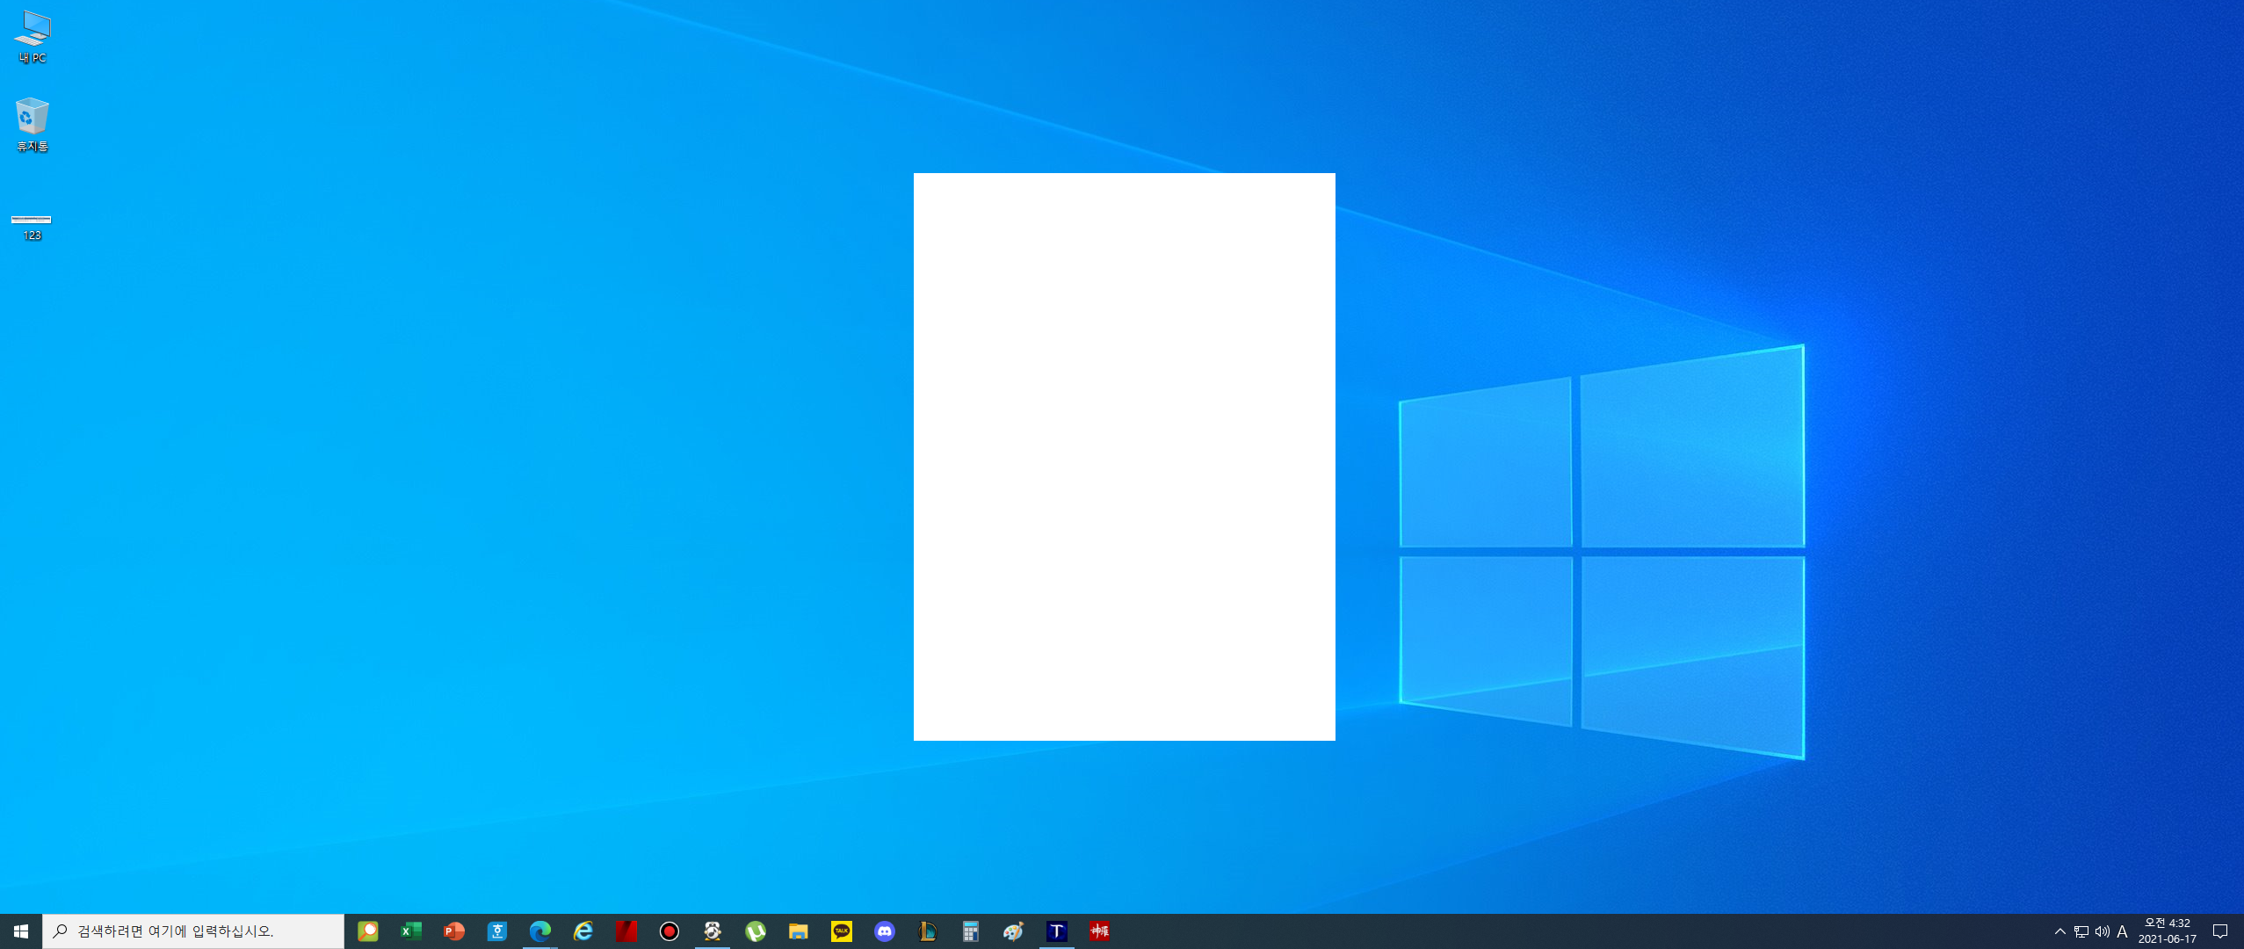This screenshot has height=949, width=2244.
Task: Open Internet Explorer from taskbar
Action: [x=583, y=931]
